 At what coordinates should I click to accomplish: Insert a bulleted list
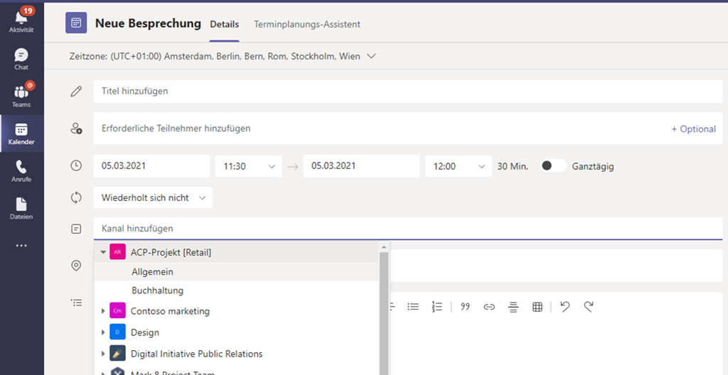point(413,307)
